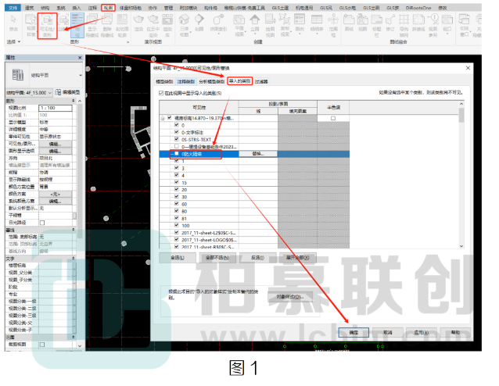Viewport: 499px width, 386px height.
Task: Open the File (文件) menu tab
Action: [13, 8]
